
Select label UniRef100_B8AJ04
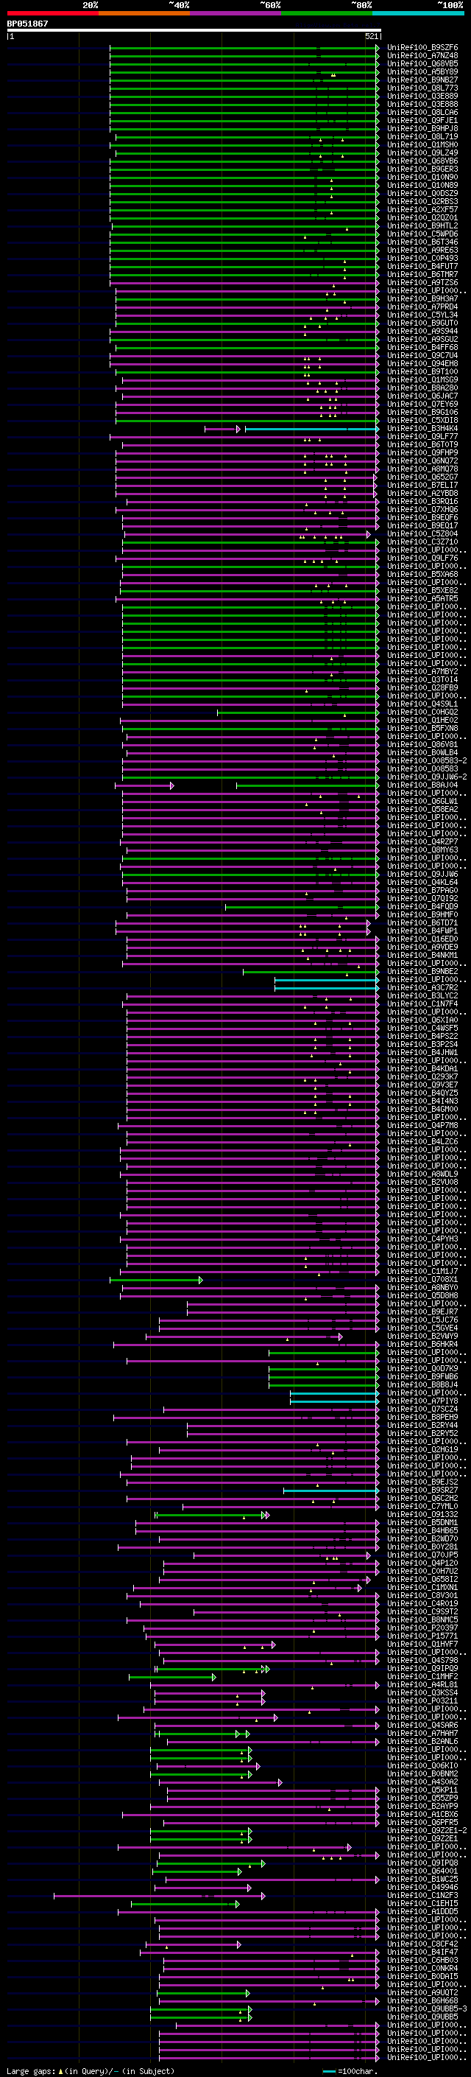pos(422,785)
